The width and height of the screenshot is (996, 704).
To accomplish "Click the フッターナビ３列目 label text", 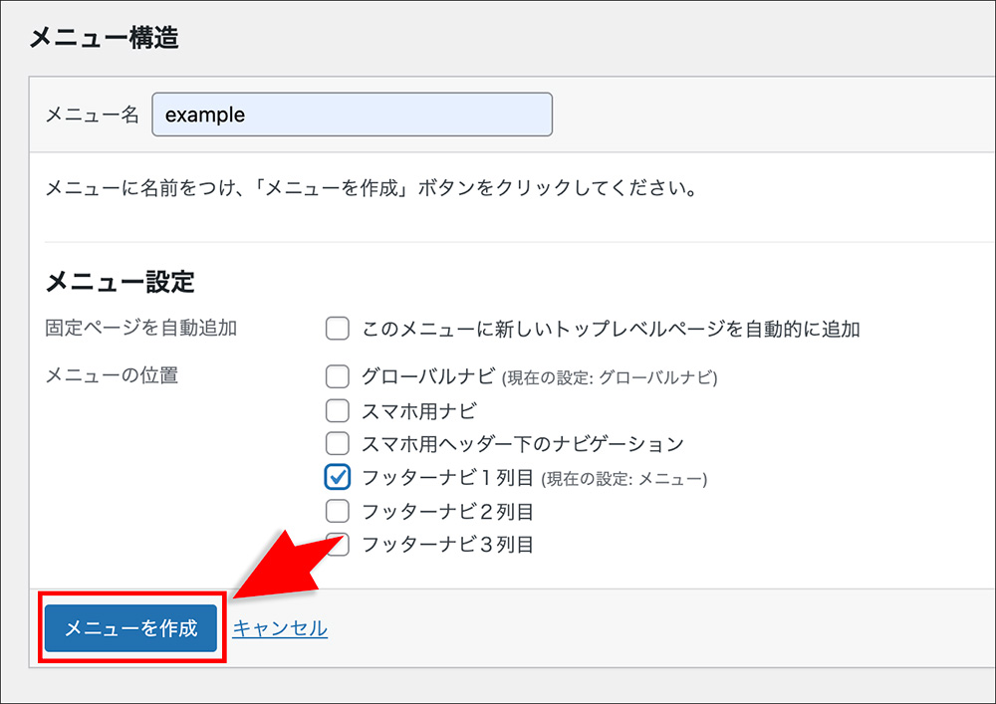I will pos(447,545).
